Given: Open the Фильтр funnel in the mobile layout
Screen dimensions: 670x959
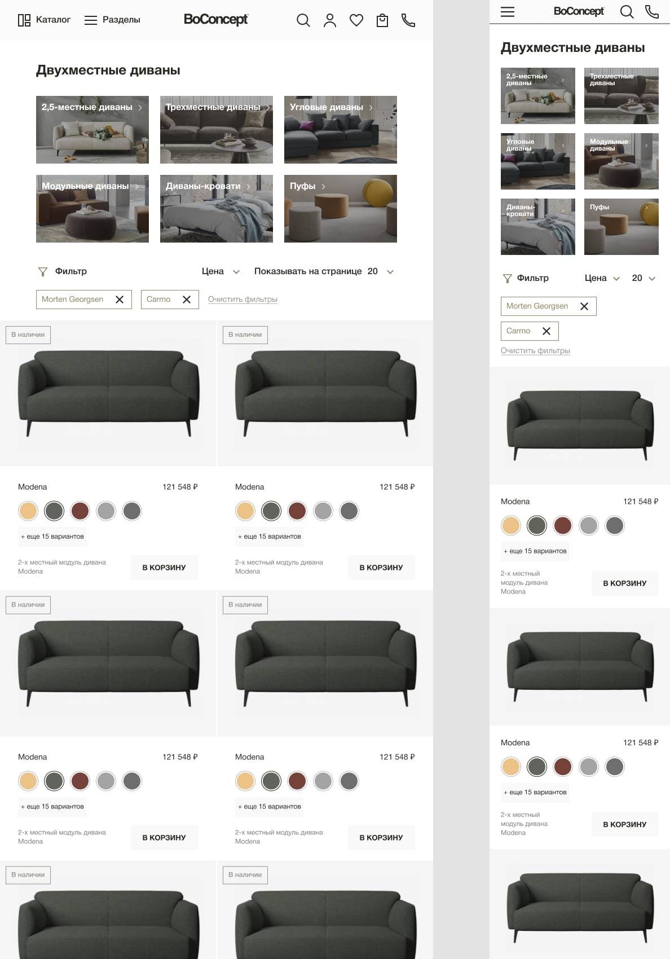Looking at the screenshot, I should pyautogui.click(x=508, y=279).
